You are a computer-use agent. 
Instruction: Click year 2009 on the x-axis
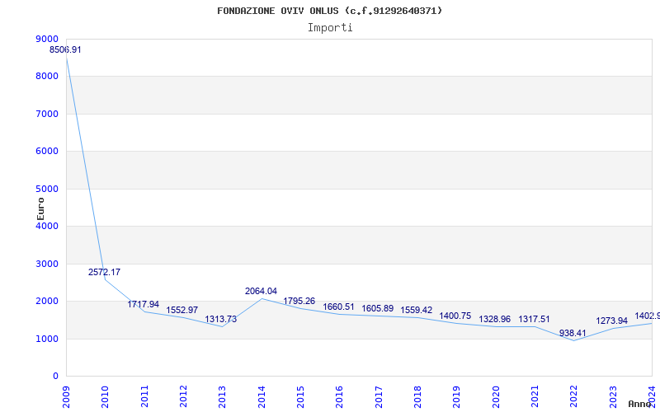pos(67,392)
